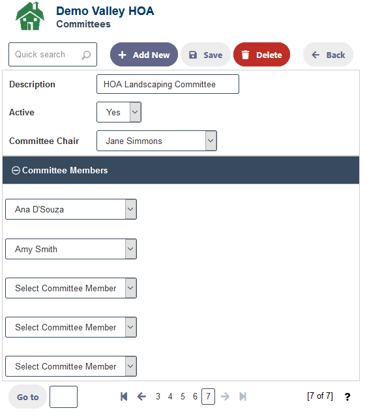Click the green house HOA logo
The image size is (367, 419).
[x=30, y=16]
